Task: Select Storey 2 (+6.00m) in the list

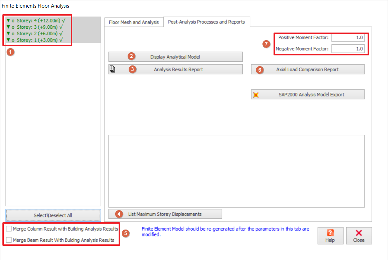Action: click(37, 34)
